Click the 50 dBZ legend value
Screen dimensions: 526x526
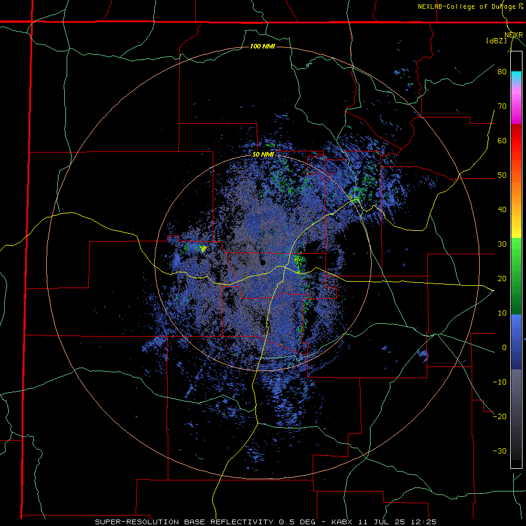click(x=502, y=175)
